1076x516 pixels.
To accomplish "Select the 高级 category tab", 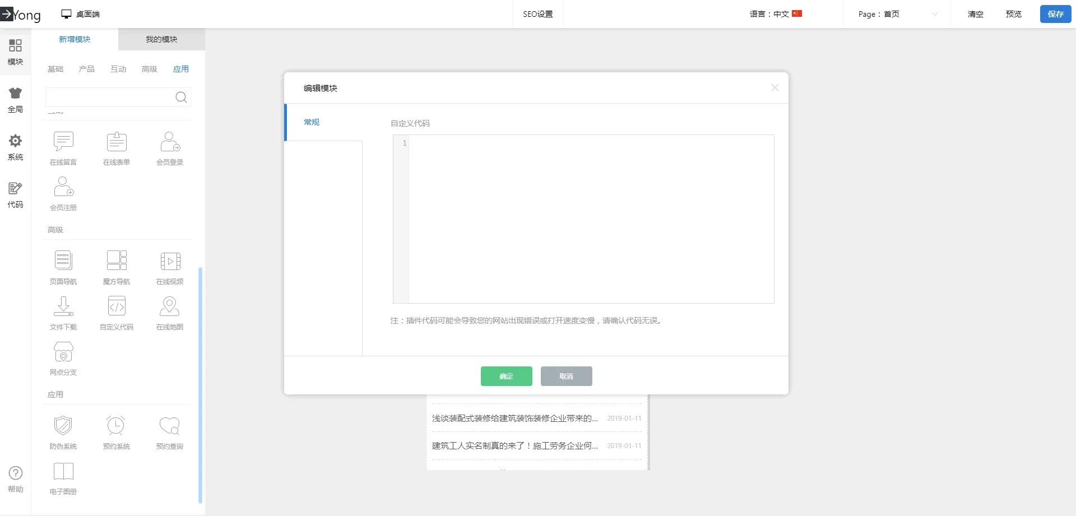I will [x=150, y=69].
